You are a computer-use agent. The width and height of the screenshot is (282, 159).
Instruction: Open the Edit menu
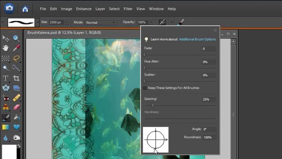pos(53,9)
